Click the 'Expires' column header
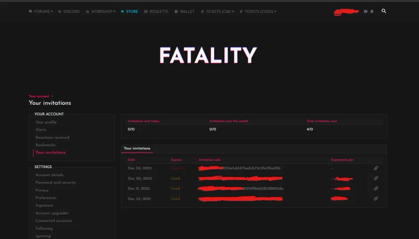This screenshot has width=419, height=239. point(176,160)
